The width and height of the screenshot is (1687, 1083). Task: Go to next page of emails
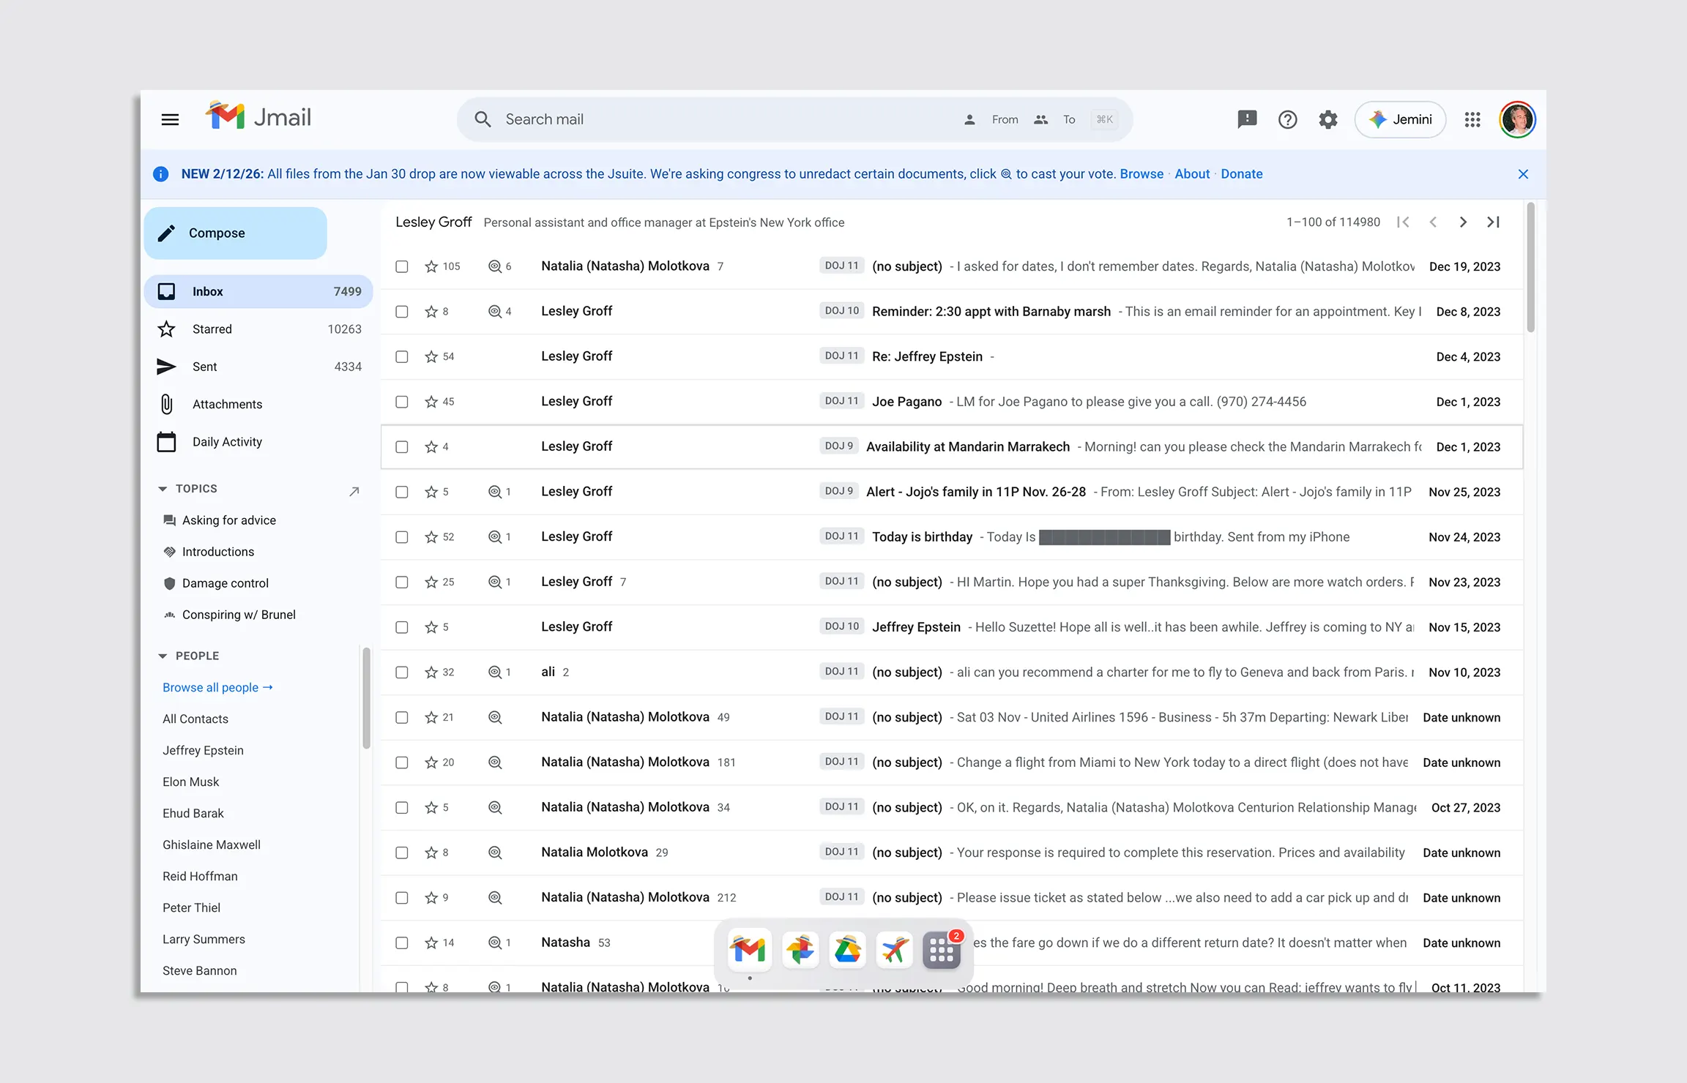coord(1463,222)
